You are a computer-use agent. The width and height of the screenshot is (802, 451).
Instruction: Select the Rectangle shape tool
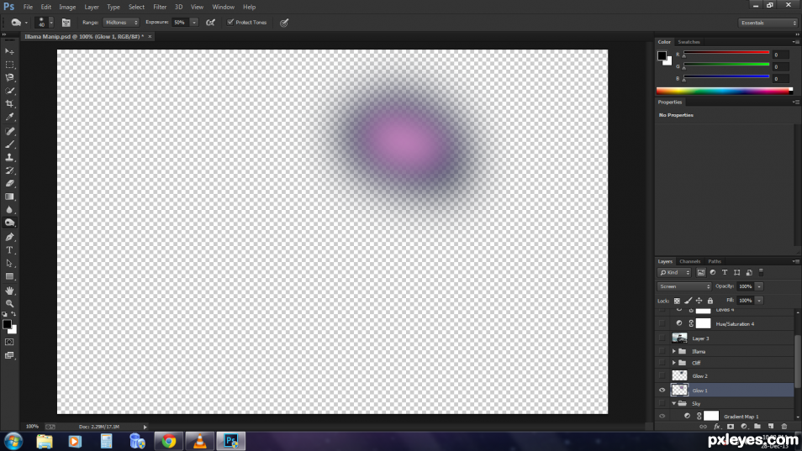9,276
